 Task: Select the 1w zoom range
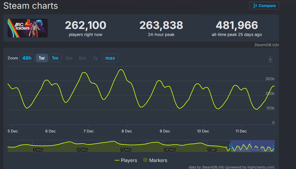click(42, 58)
